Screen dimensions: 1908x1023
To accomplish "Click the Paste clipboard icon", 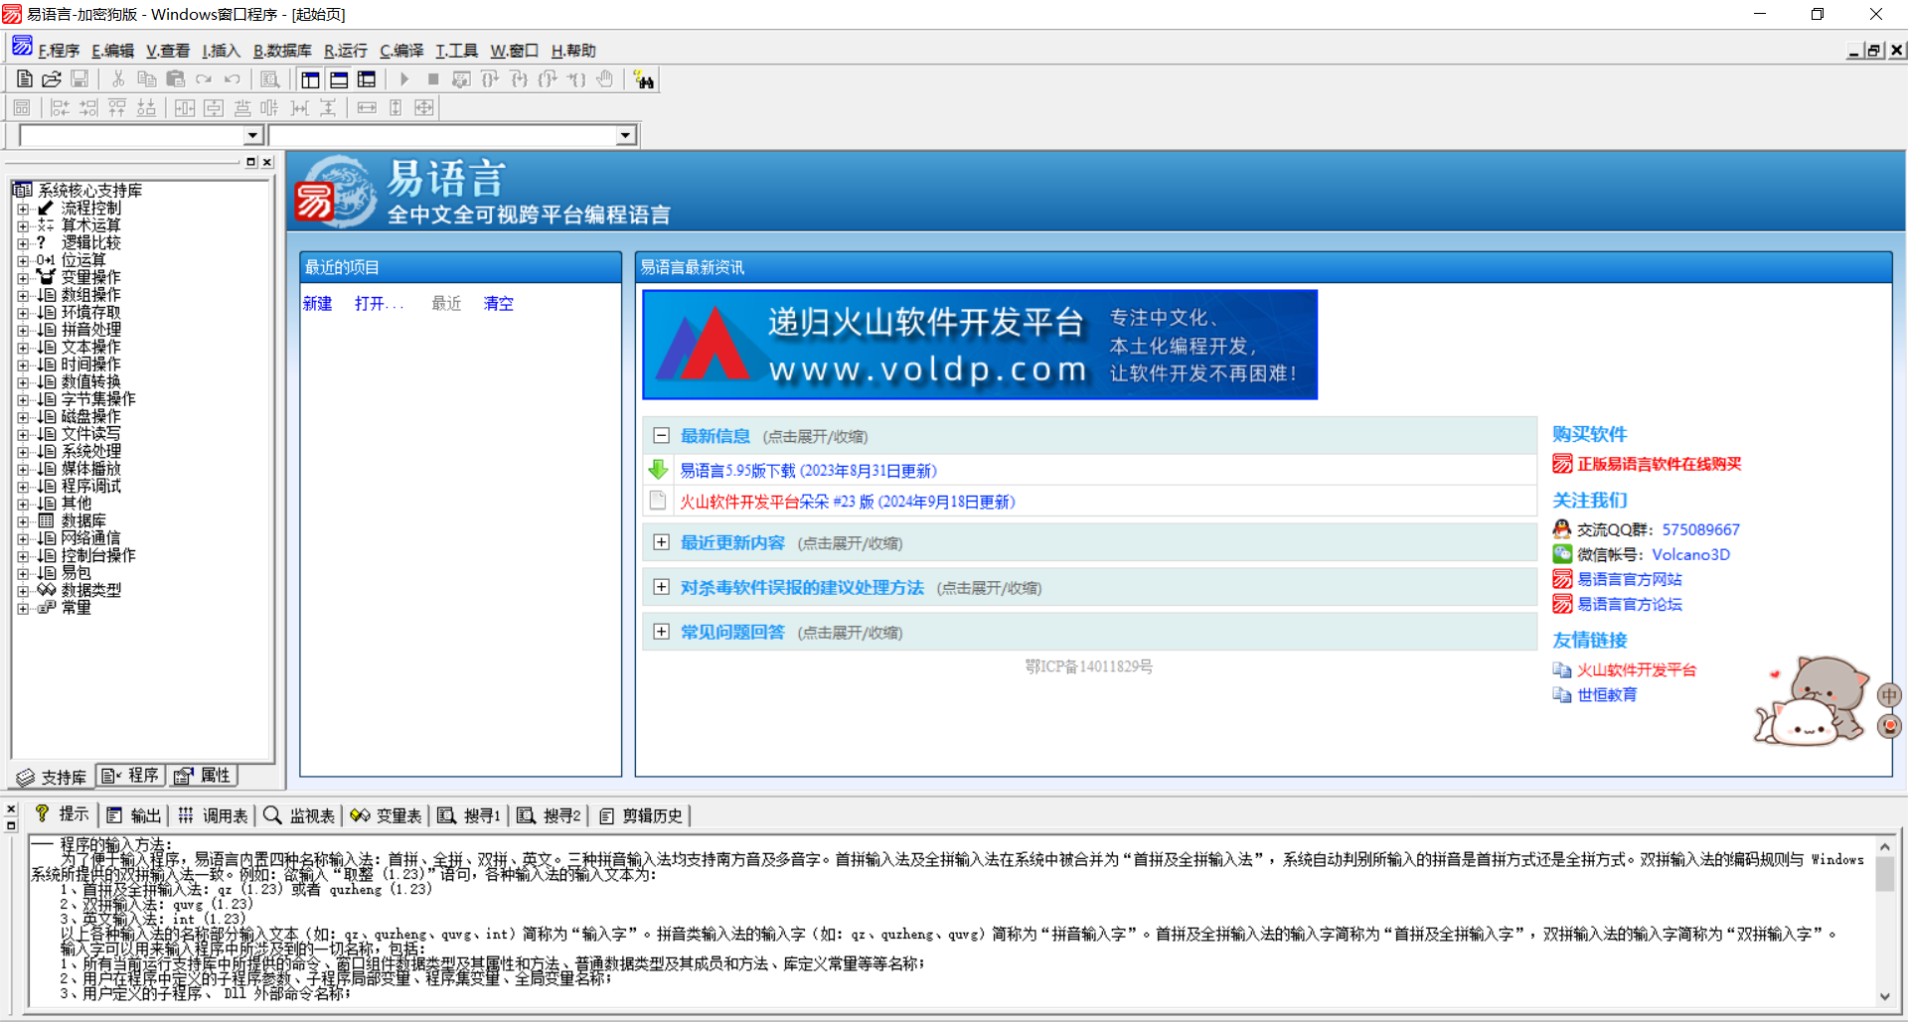I will click(x=176, y=79).
